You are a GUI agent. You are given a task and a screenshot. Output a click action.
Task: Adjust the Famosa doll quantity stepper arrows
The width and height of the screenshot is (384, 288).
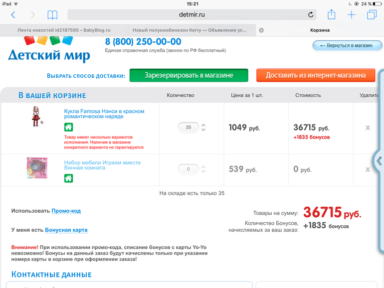(203, 128)
